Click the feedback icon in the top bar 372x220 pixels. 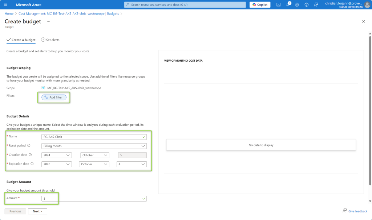coord(316,5)
